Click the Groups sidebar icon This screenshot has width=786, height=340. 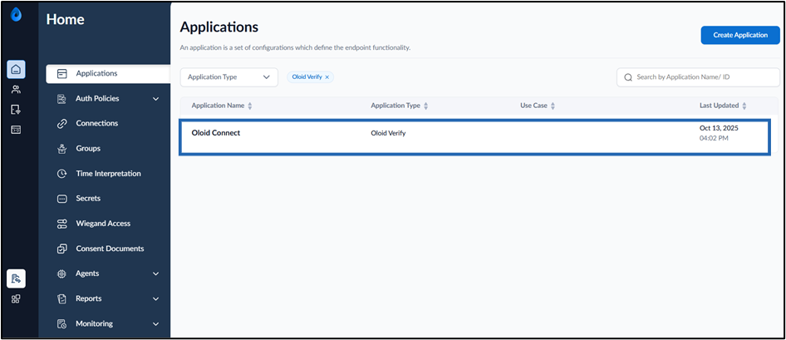61,149
